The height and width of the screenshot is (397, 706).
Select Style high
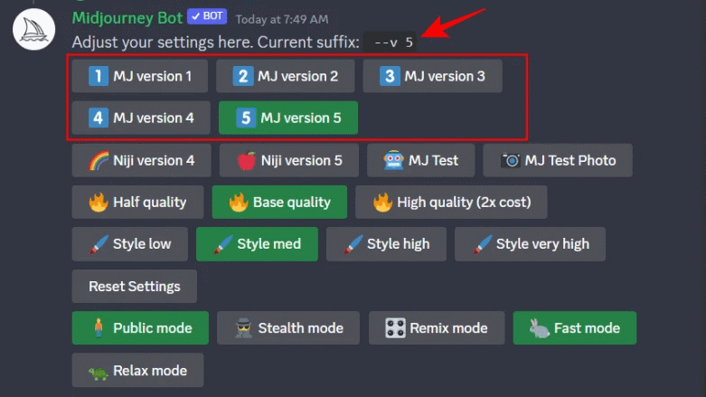pos(386,244)
